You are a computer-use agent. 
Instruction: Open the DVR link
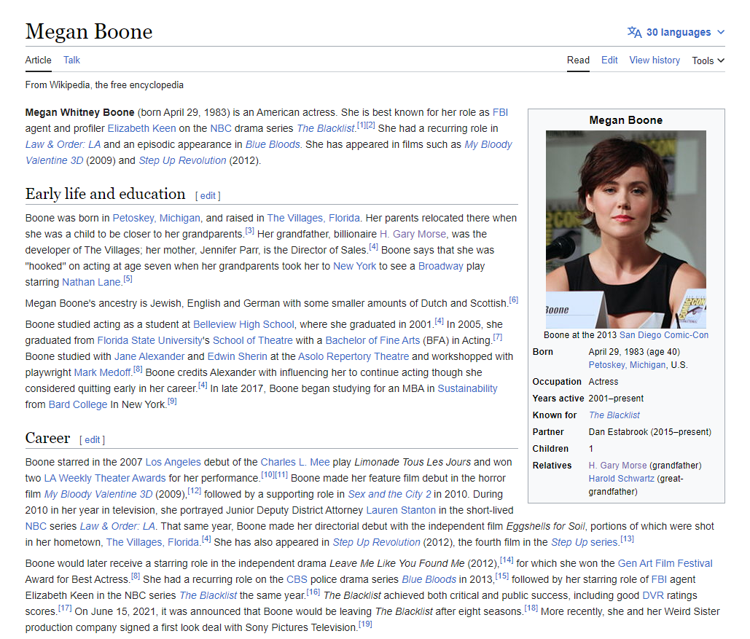653,595
